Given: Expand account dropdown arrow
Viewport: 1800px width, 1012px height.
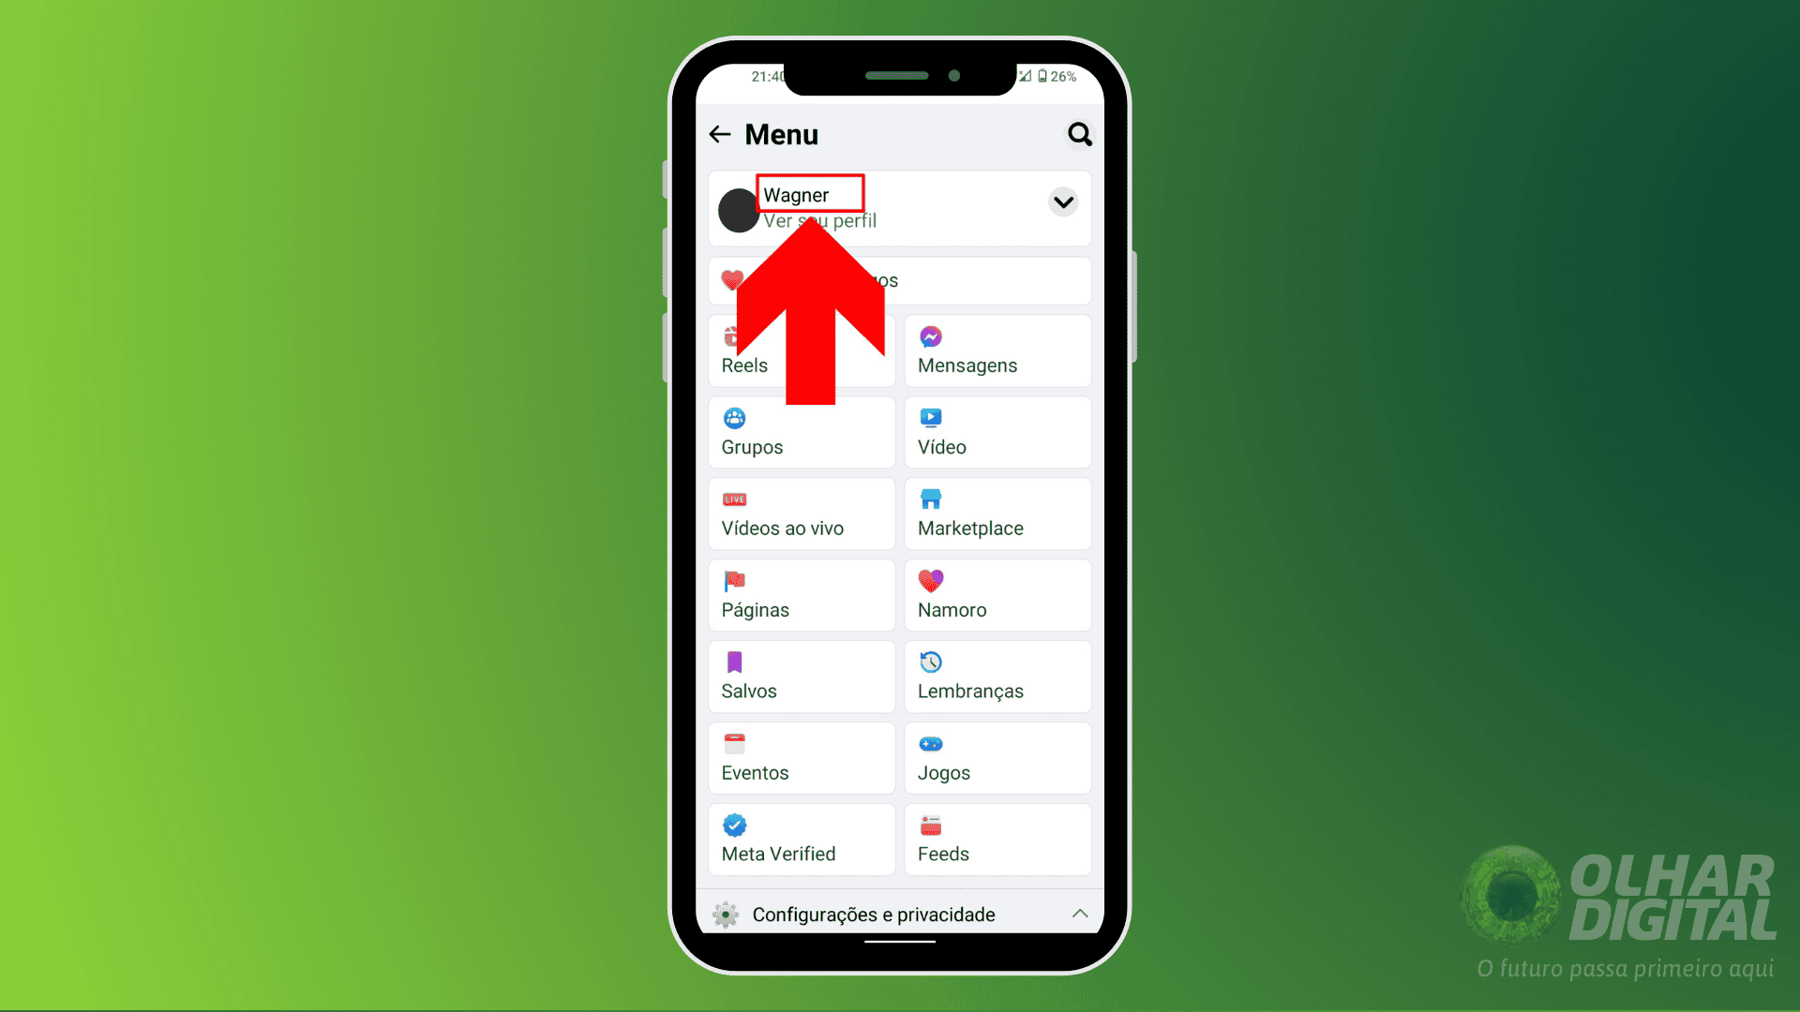Looking at the screenshot, I should click(1063, 201).
